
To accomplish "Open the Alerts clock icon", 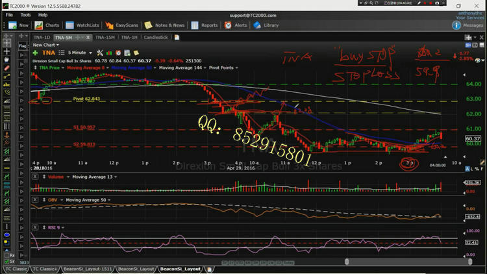I will [228, 25].
